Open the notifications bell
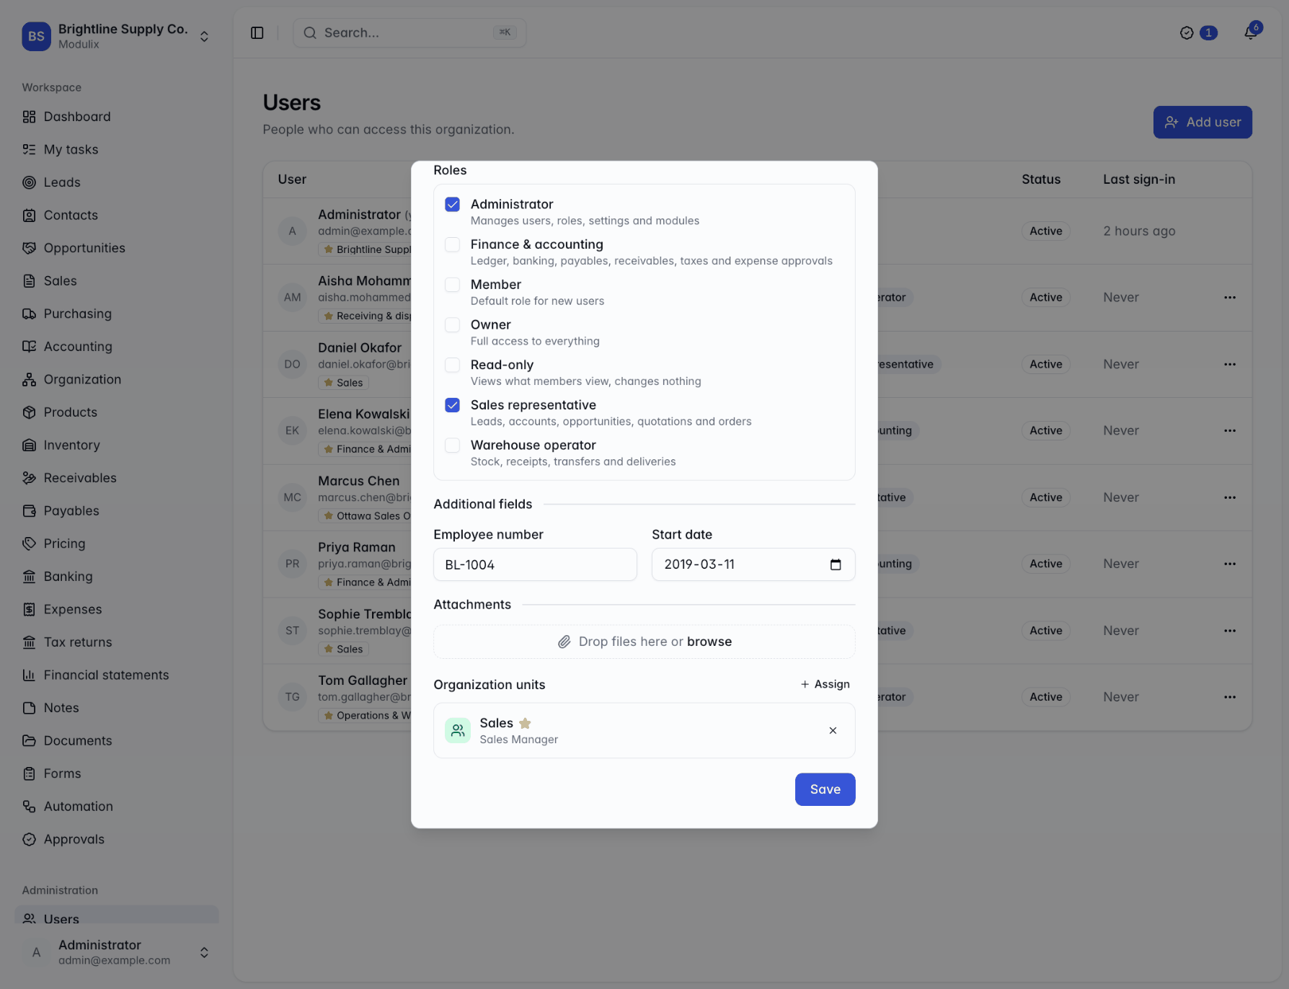The image size is (1289, 989). (1251, 32)
